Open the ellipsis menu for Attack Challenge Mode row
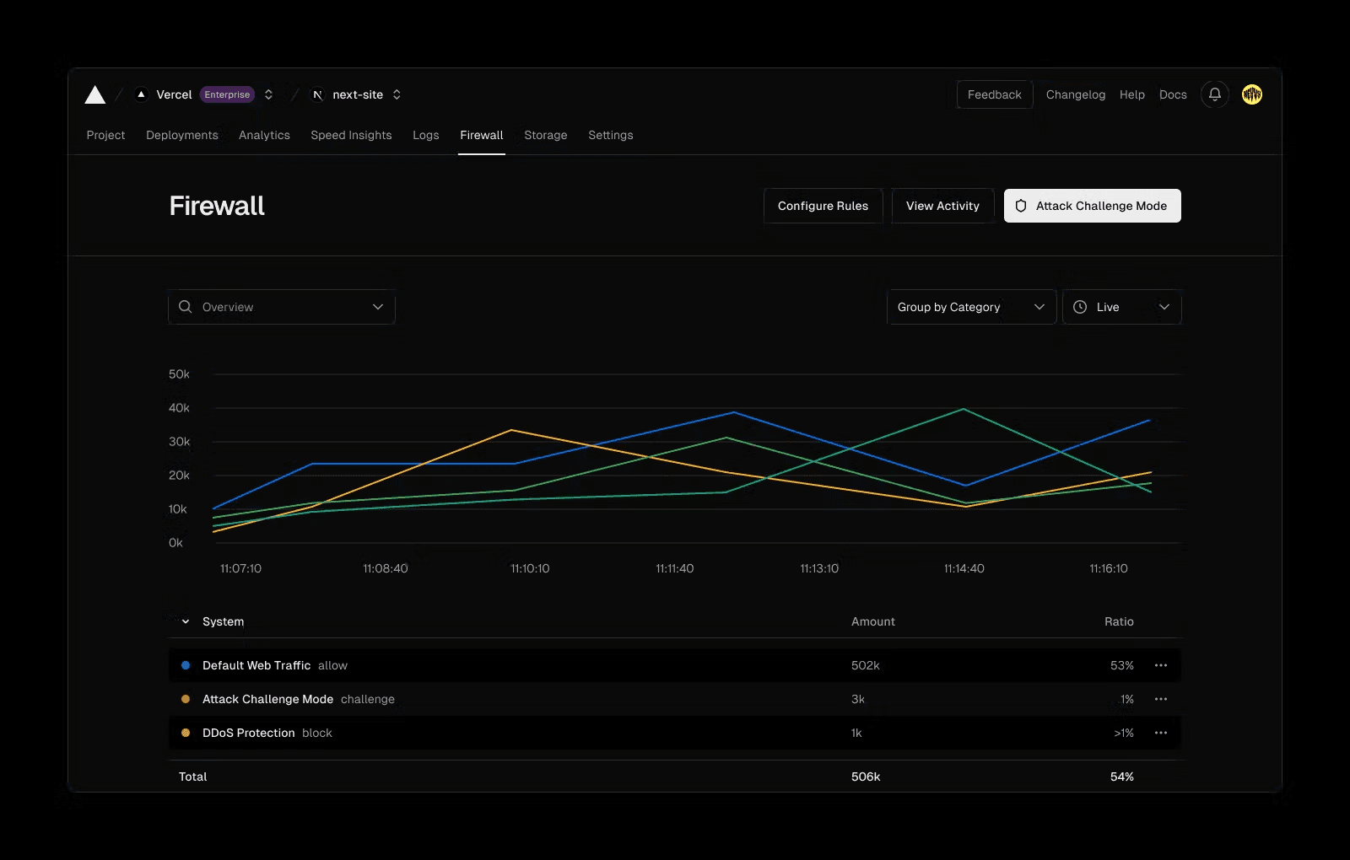 [1161, 699]
